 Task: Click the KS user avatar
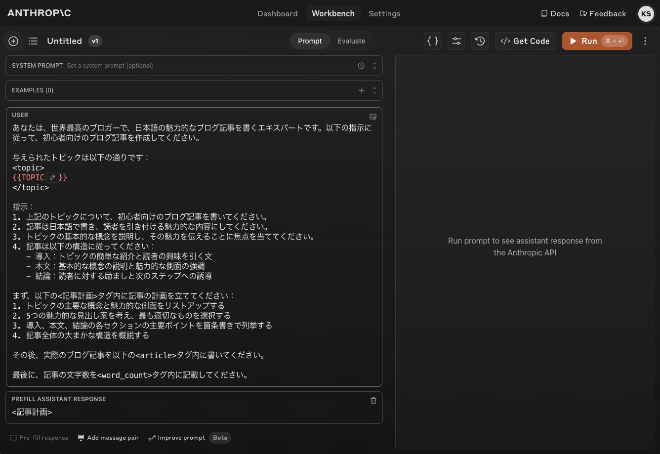click(x=646, y=14)
